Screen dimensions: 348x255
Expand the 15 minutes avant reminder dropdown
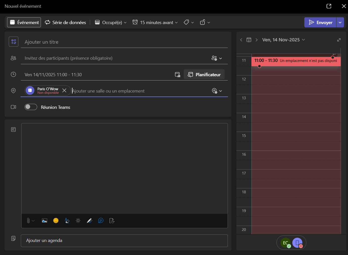(155, 23)
